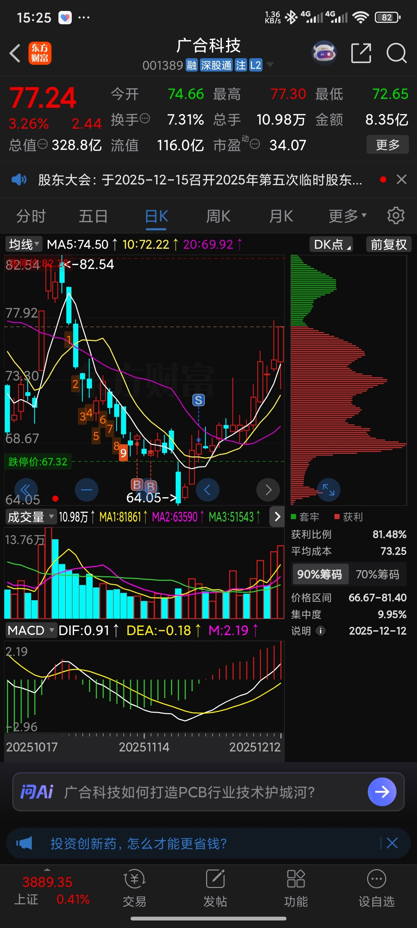This screenshot has height=928, width=417.
Task: Tap the speaker announcement icon
Action: tap(19, 179)
